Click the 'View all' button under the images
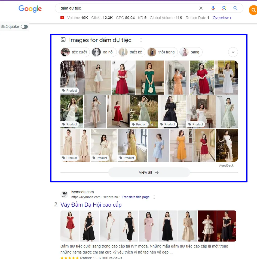Screen dimensions: 257x259 149,172
